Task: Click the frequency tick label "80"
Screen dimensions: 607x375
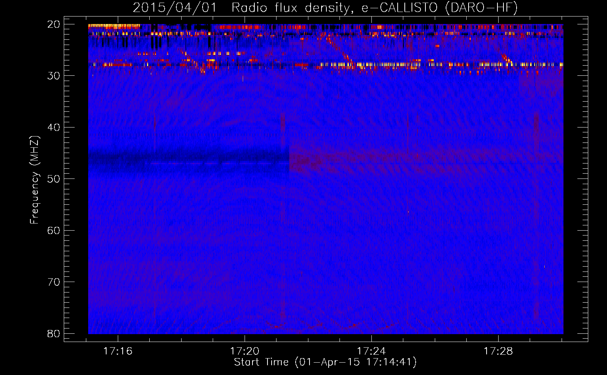Action: [54, 334]
